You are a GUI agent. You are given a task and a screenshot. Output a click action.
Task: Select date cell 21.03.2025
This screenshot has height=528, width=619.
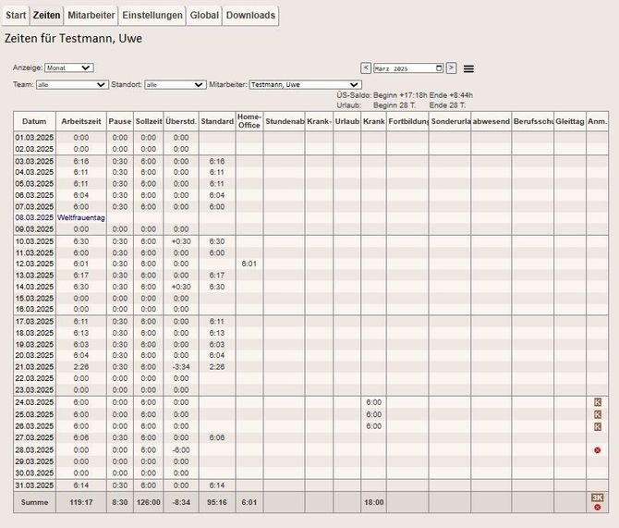click(x=34, y=367)
